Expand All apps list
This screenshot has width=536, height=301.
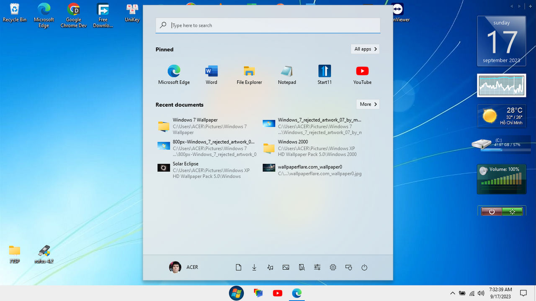tap(365, 49)
